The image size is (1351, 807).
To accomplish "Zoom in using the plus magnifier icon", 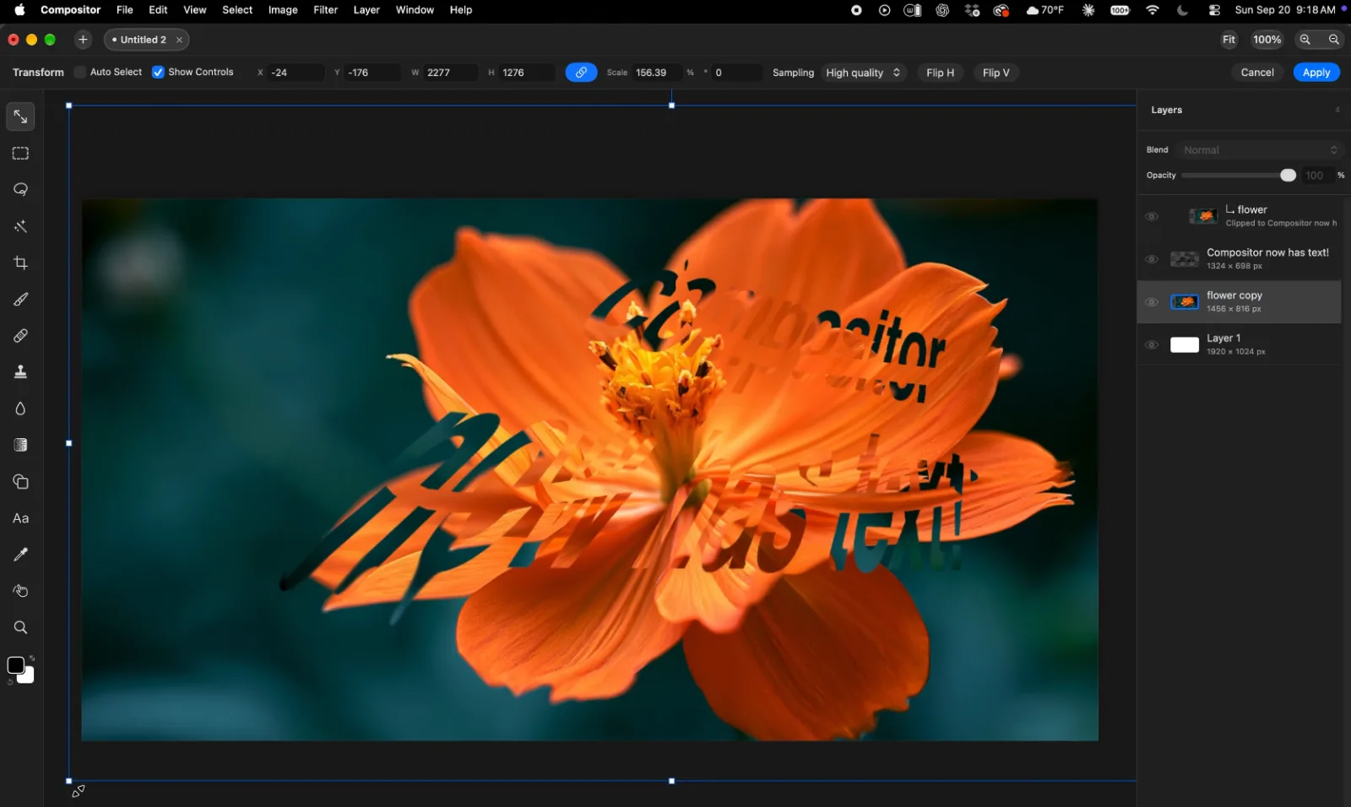I will [1305, 40].
